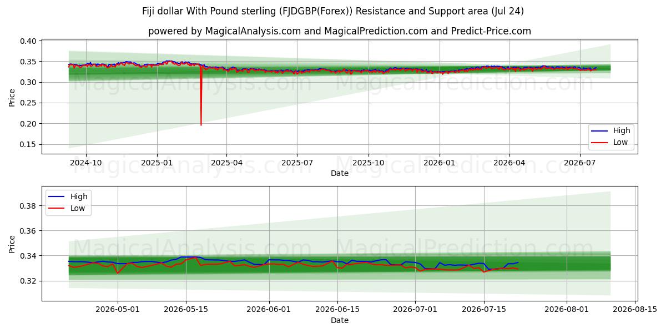Viewport: 666px width, 333px height.
Task: Click the '0.38' y-axis tick in bottom chart
Action: point(29,206)
